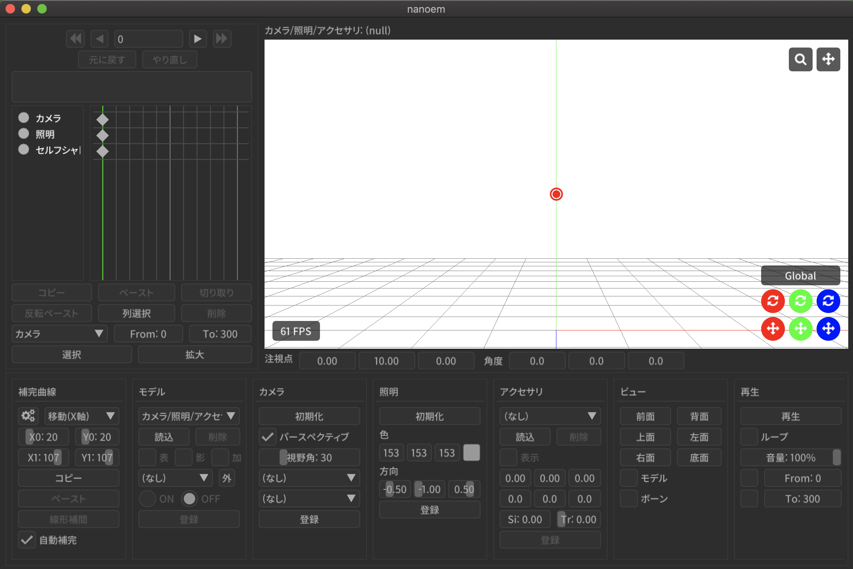This screenshot has width=853, height=569.
Task: Click the camera 登録 register button
Action: tap(309, 519)
